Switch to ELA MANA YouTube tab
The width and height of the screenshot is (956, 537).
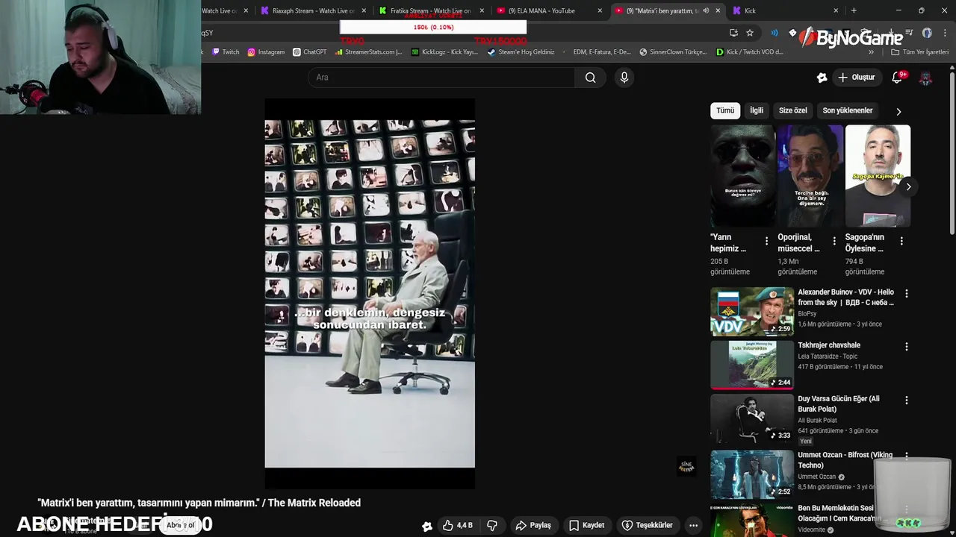(550, 10)
